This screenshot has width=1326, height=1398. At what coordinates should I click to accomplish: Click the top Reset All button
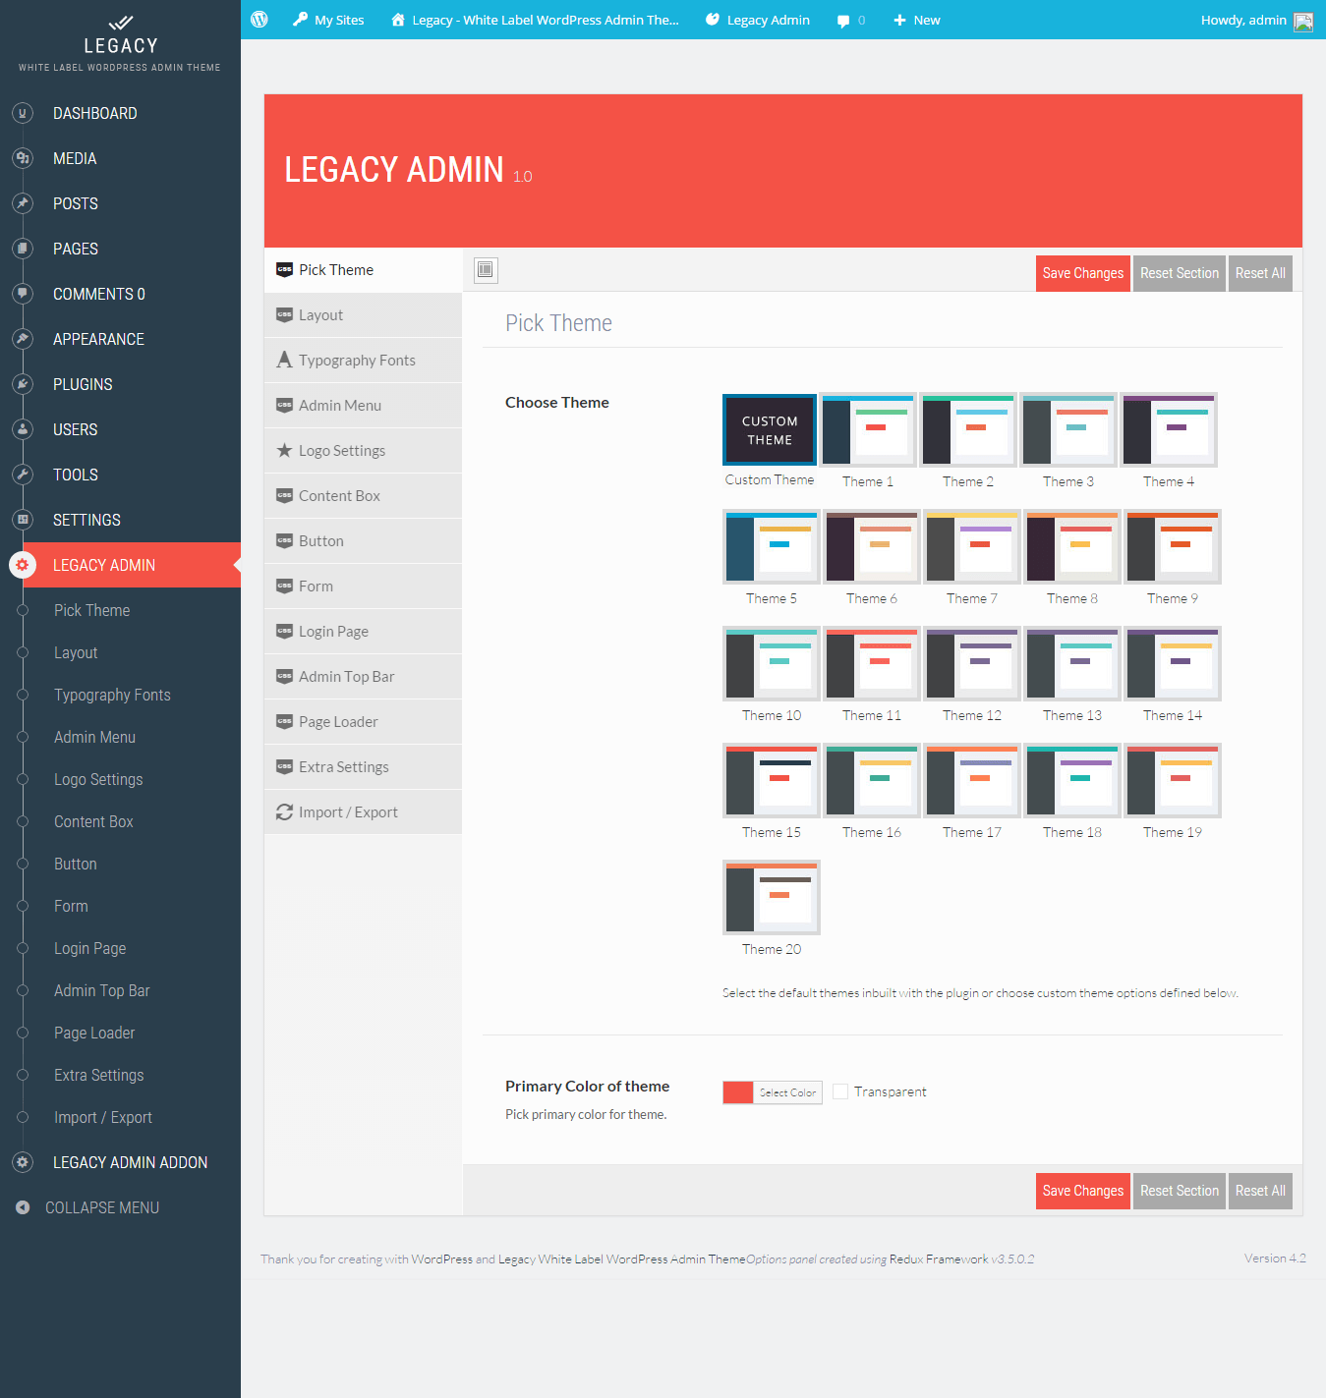1260,273
